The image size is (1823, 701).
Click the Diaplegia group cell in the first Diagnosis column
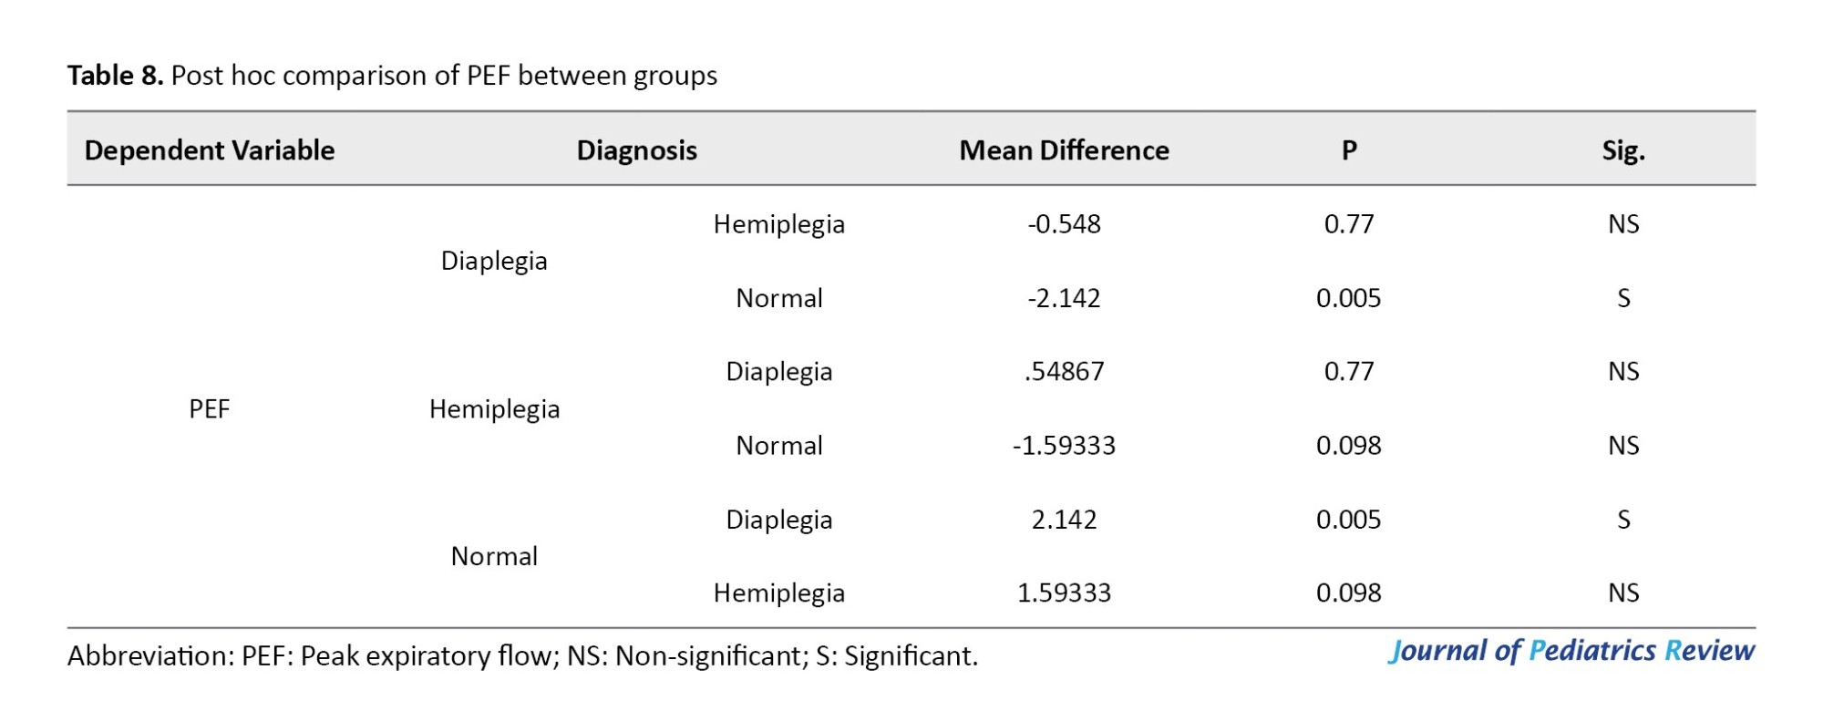494,262
